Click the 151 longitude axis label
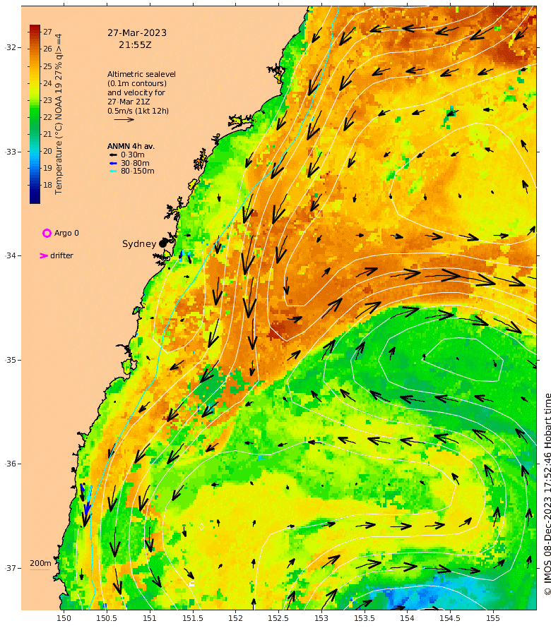Image resolution: width=551 pixels, height=628 pixels. pos(150,618)
